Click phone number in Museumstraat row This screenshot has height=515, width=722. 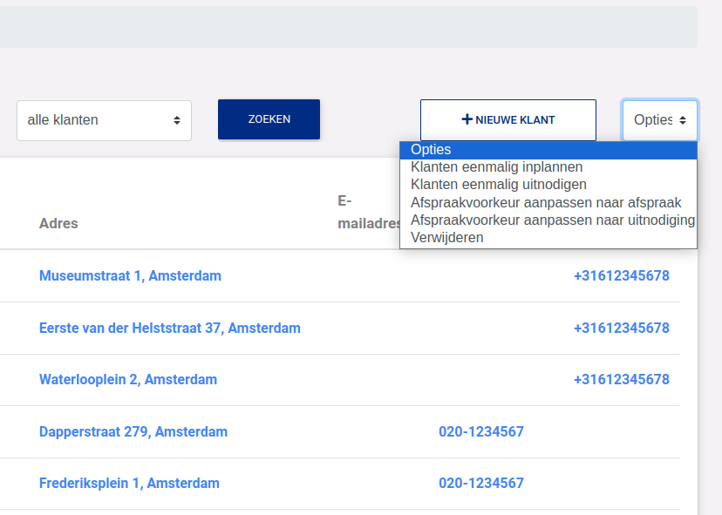coord(621,276)
